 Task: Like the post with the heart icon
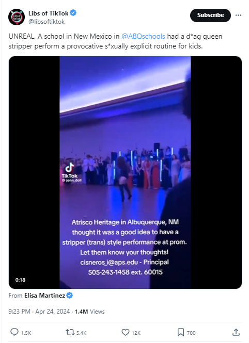(x=126, y=332)
